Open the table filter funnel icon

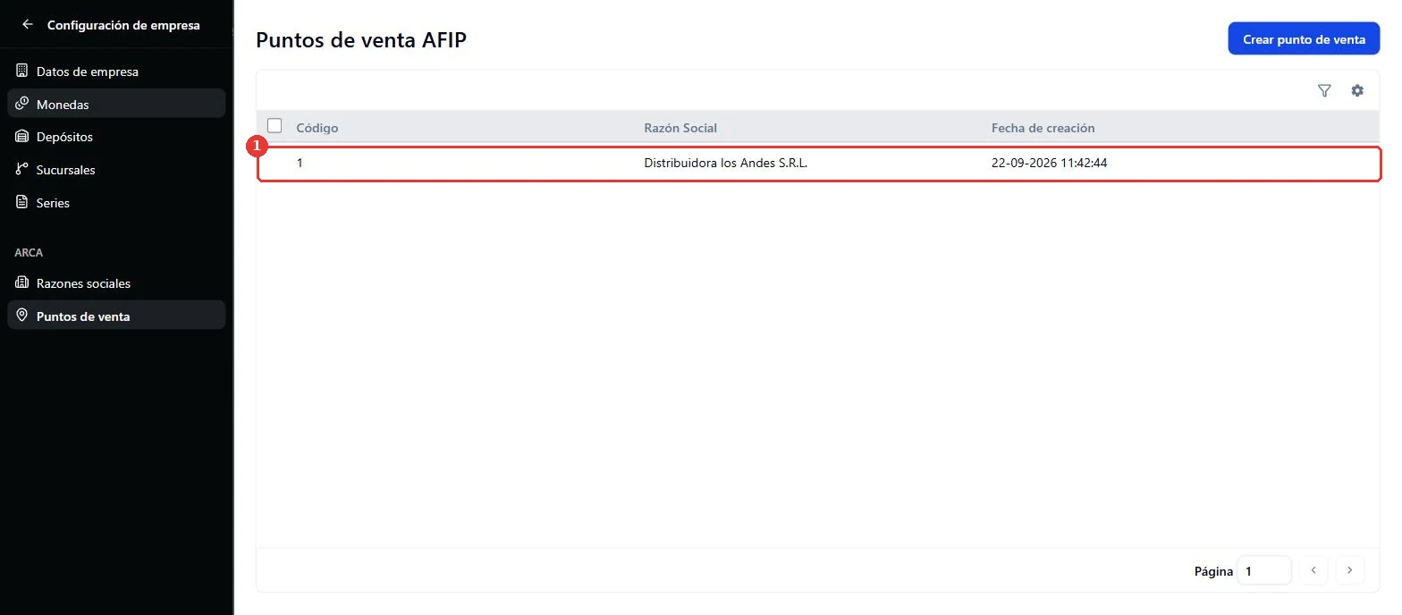pos(1324,90)
